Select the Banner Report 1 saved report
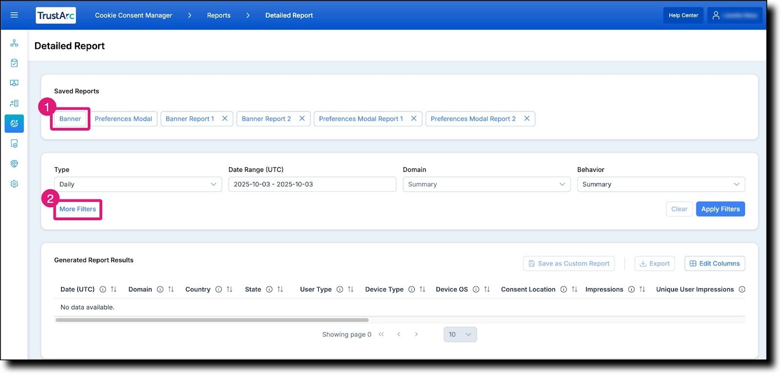This screenshot has width=781, height=374. point(190,118)
